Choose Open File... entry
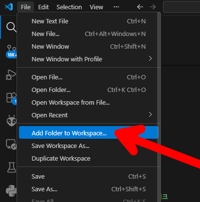Viewport: 200px width, 202px height. pos(89,77)
